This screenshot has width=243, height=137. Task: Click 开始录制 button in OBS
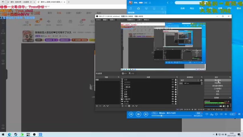point(217,83)
